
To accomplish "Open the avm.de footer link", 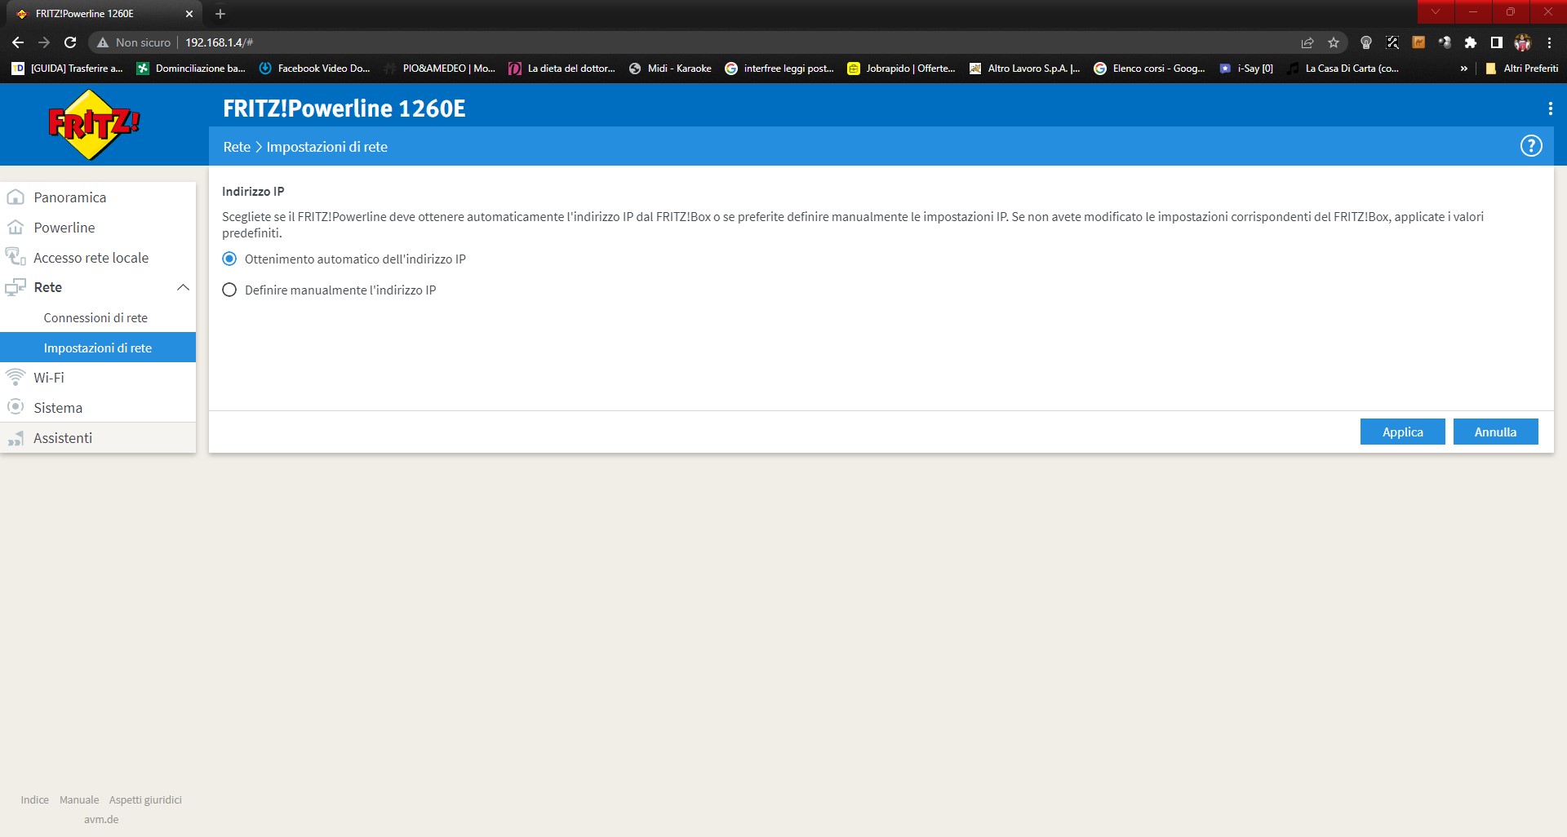I will tap(101, 819).
